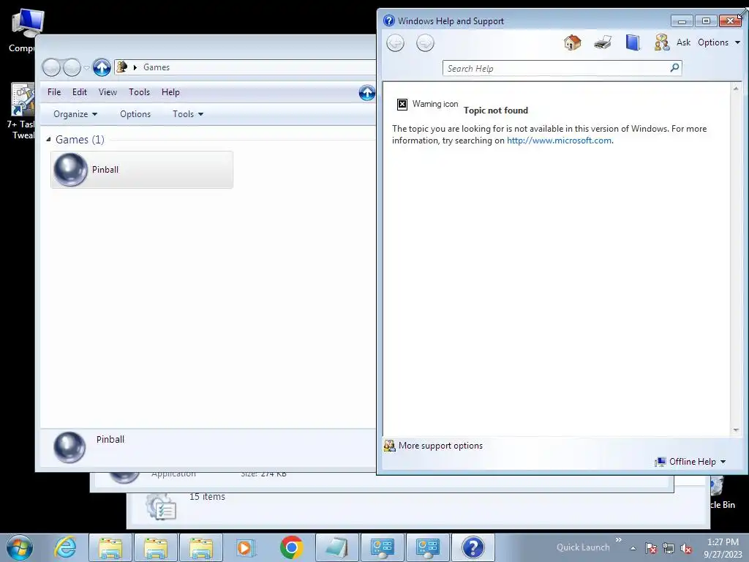Select the Games breadcrumb in address bar
The image size is (749, 562).
157,67
